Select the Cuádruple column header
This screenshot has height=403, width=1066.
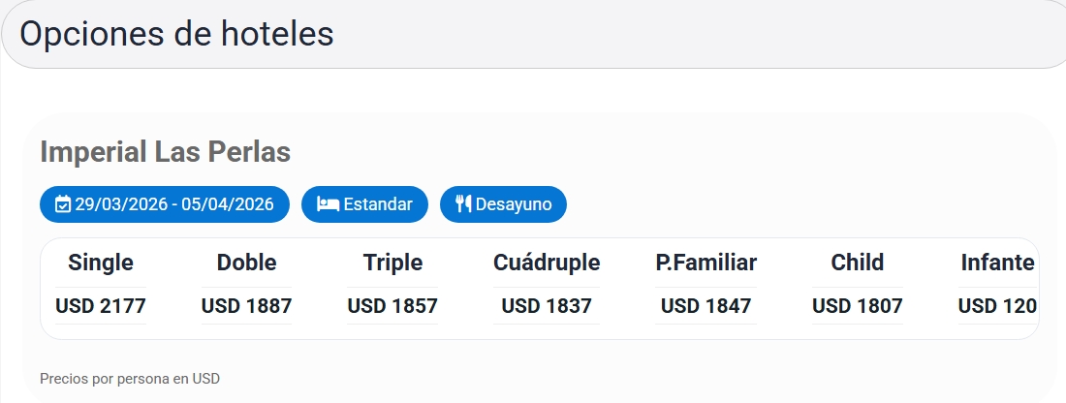click(547, 263)
